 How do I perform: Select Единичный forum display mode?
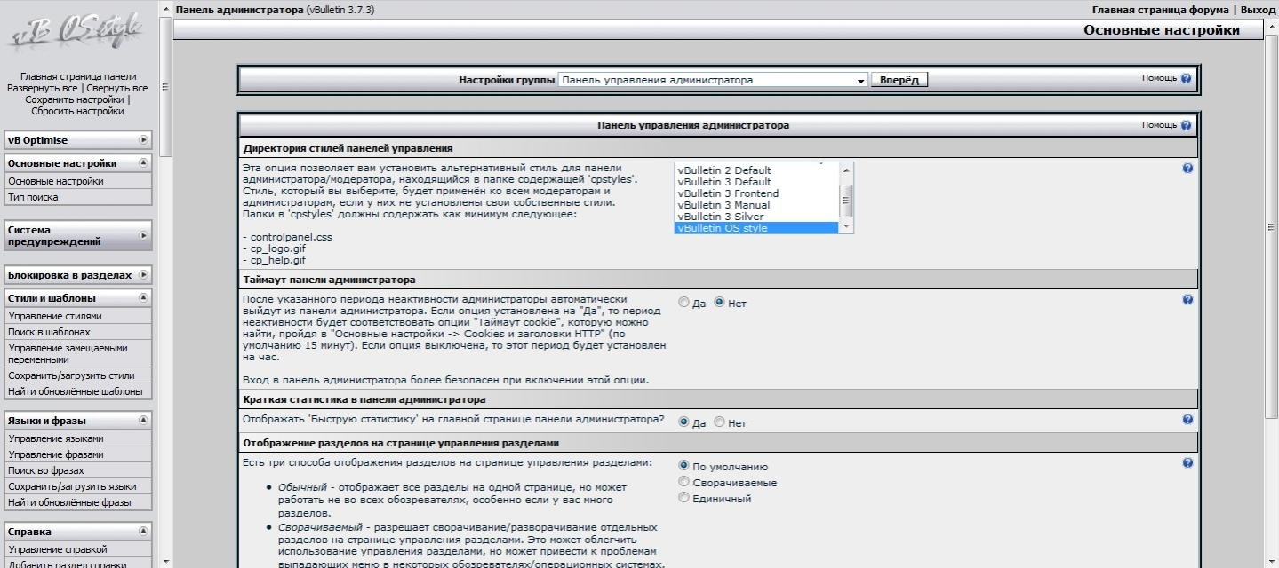[x=683, y=498]
